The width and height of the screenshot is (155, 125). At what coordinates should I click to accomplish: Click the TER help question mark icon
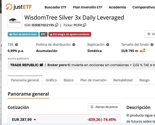17,44
